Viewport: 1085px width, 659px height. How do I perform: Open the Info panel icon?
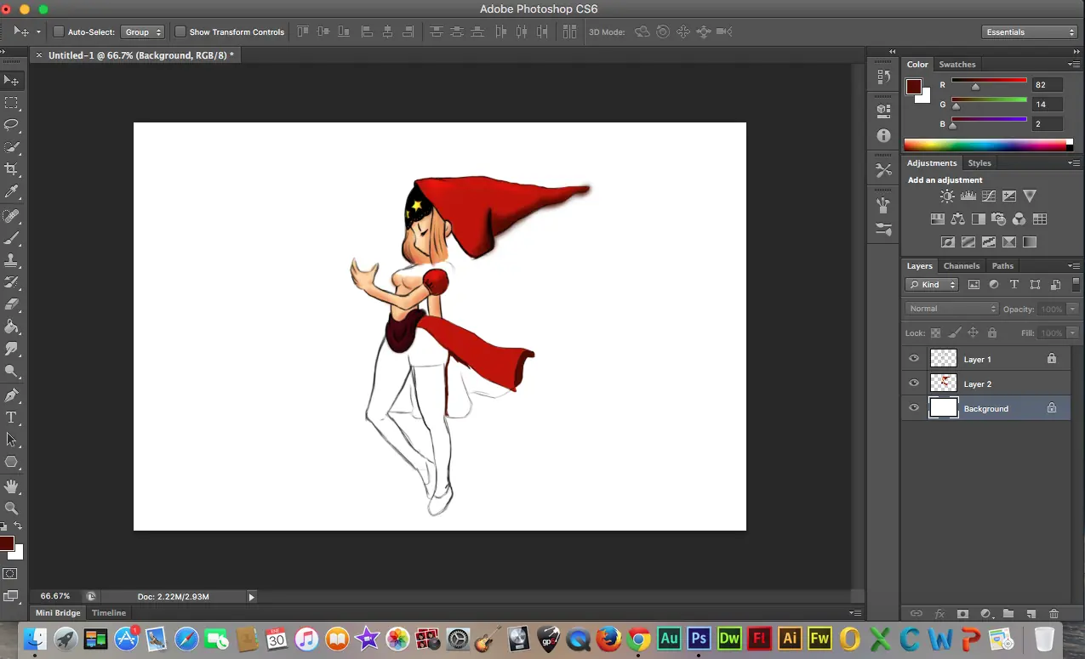click(x=883, y=136)
